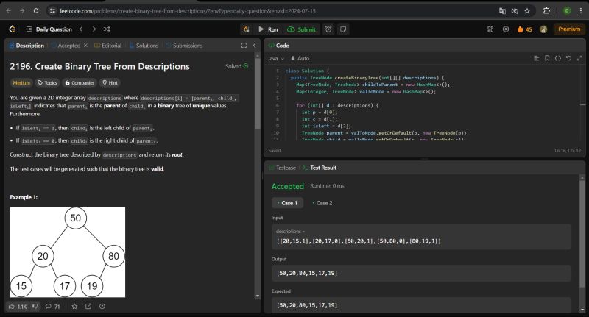Select the Case 2 test case
Image resolution: width=589 pixels, height=317 pixels.
click(322, 203)
